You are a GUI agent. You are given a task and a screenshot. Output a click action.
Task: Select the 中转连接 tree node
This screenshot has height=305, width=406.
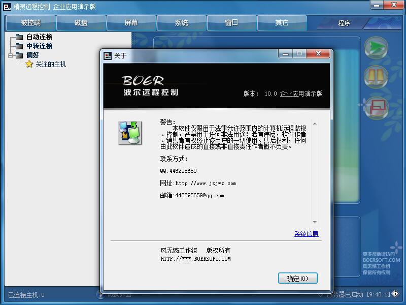point(40,46)
